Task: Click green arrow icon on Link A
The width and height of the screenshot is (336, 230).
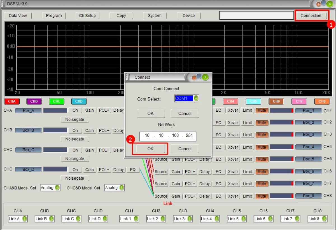Action: click(x=24, y=219)
